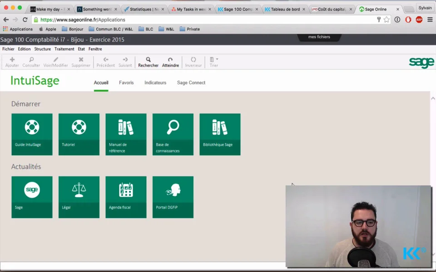Click the Inverseur toolbar icon
This screenshot has width=436, height=272.
point(193,59)
